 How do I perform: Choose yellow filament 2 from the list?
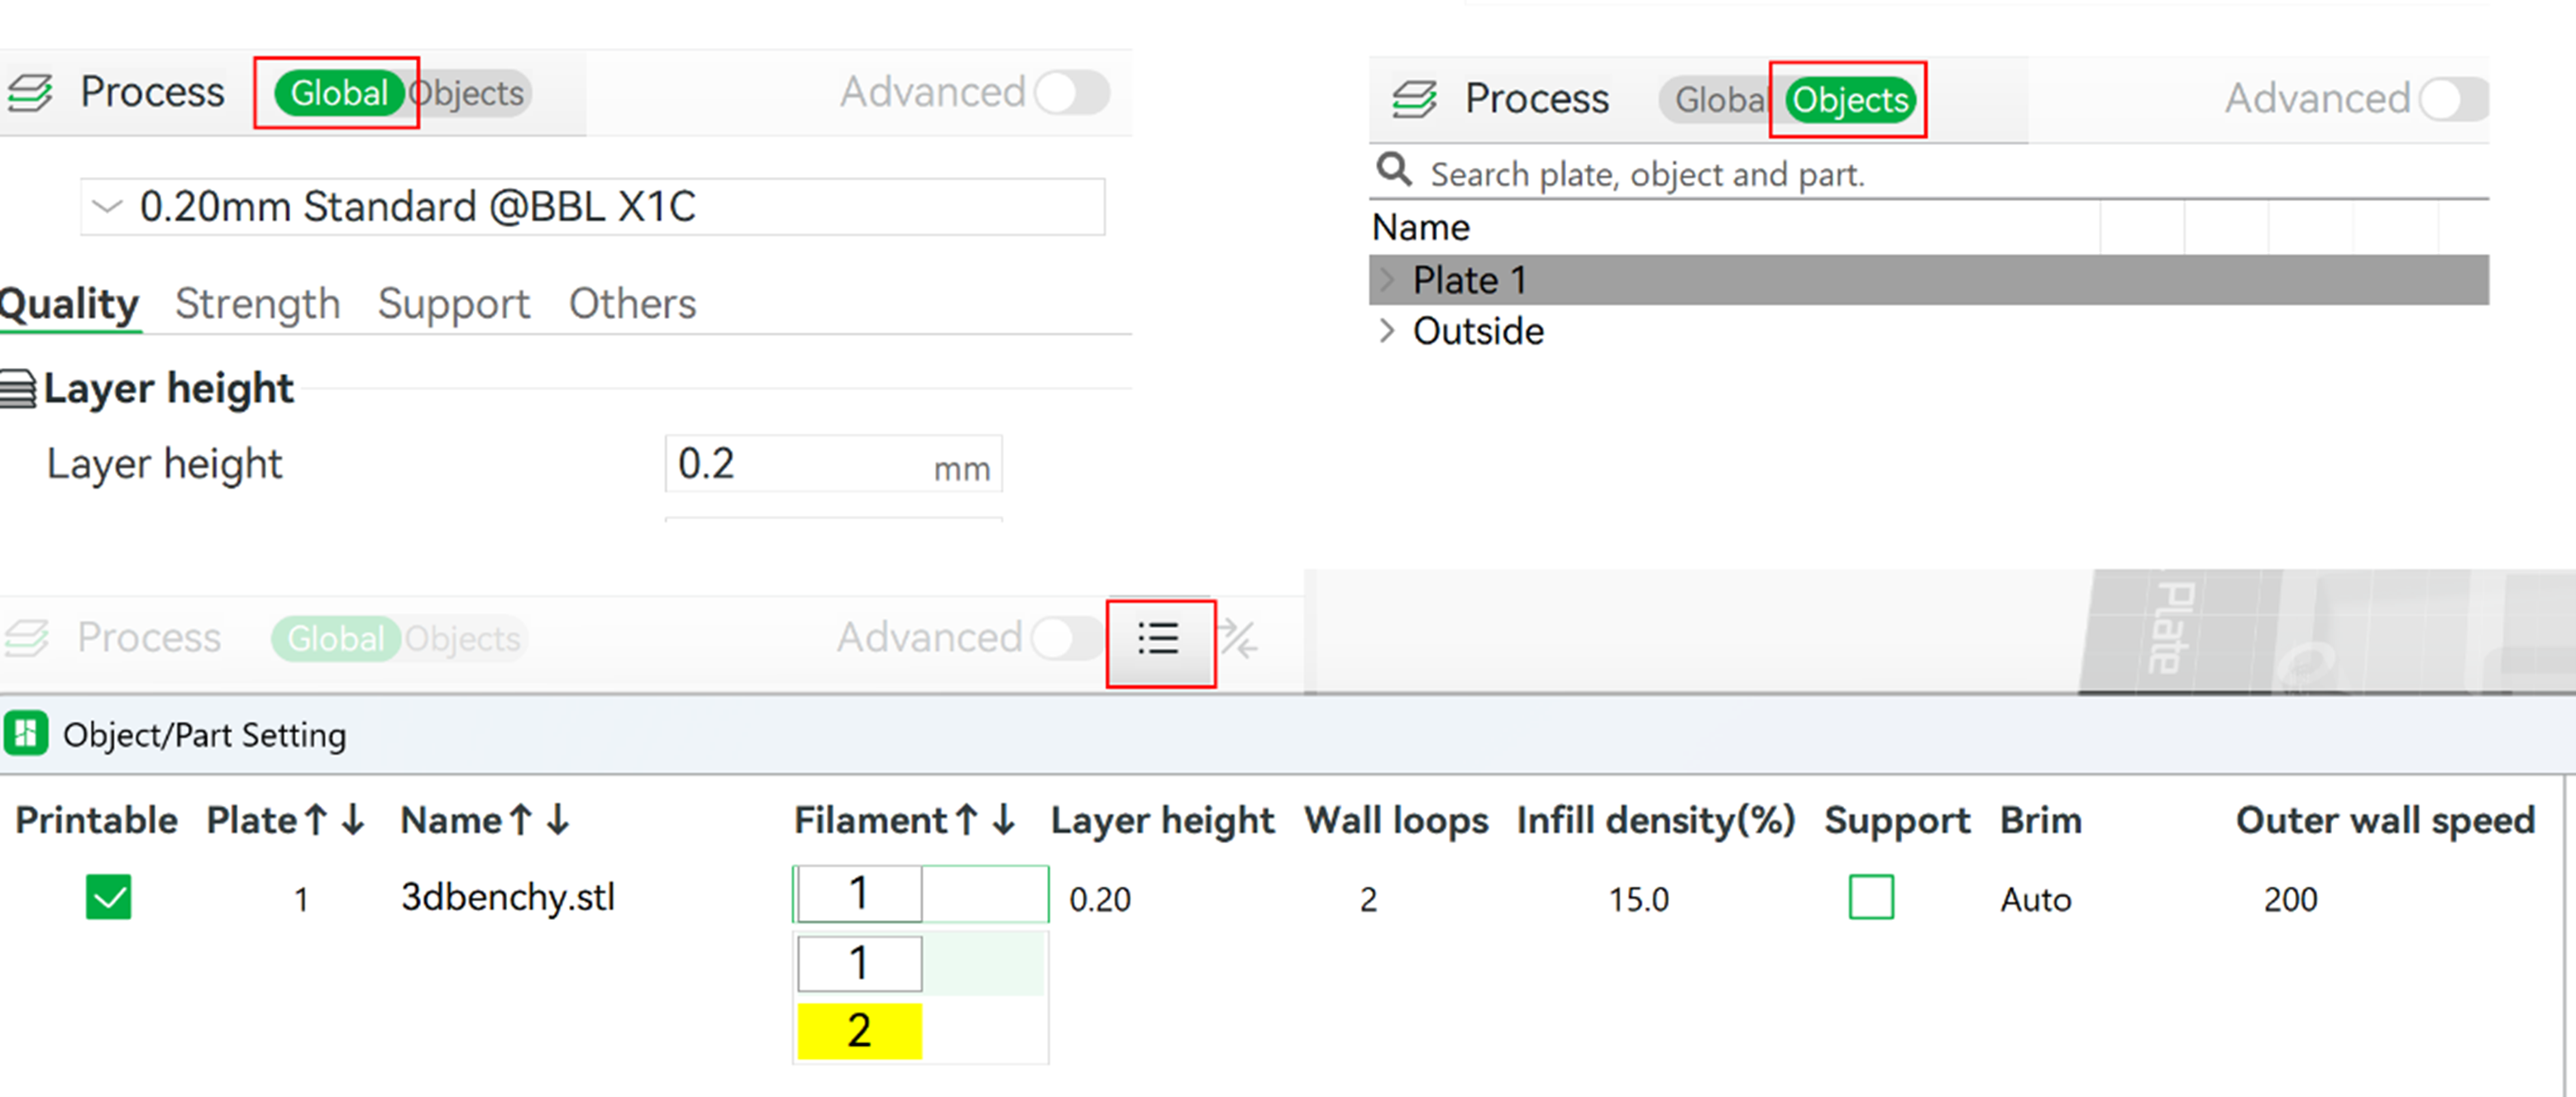coord(859,1030)
